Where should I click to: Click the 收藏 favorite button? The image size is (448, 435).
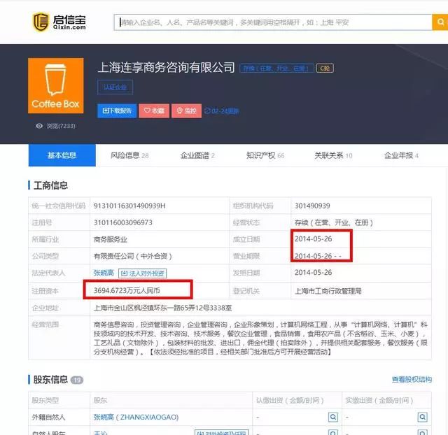(x=154, y=110)
